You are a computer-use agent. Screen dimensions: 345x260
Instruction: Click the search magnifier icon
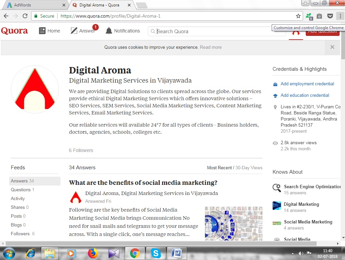click(x=153, y=31)
